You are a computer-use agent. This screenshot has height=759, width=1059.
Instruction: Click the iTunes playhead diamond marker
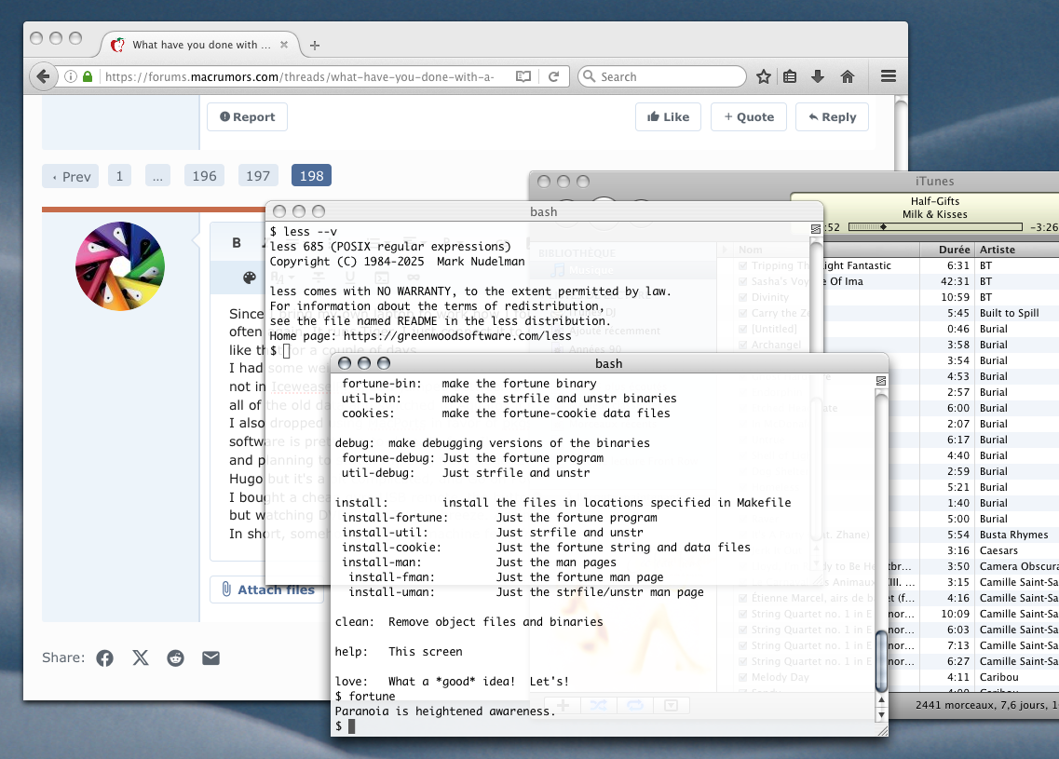pyautogui.click(x=883, y=227)
